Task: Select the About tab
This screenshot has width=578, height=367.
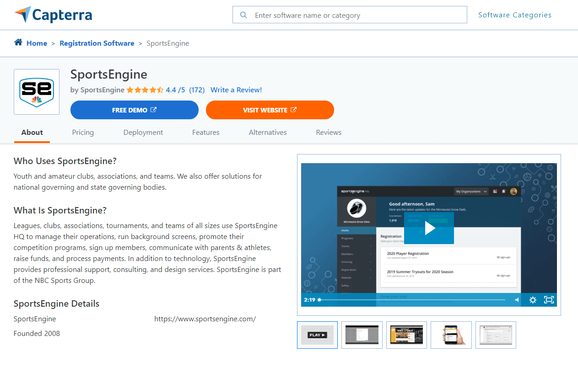Action: (x=32, y=133)
